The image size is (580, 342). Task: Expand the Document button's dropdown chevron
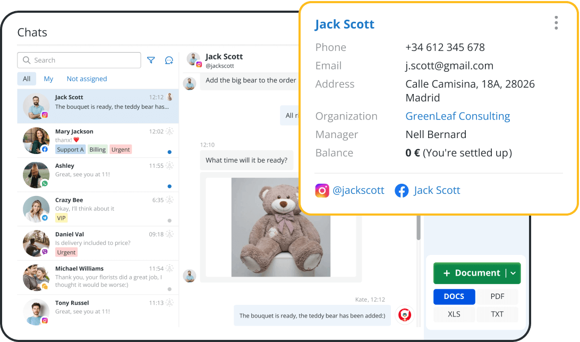coord(514,273)
